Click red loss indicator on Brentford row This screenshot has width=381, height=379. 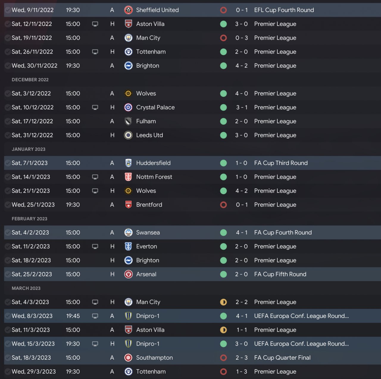click(224, 205)
